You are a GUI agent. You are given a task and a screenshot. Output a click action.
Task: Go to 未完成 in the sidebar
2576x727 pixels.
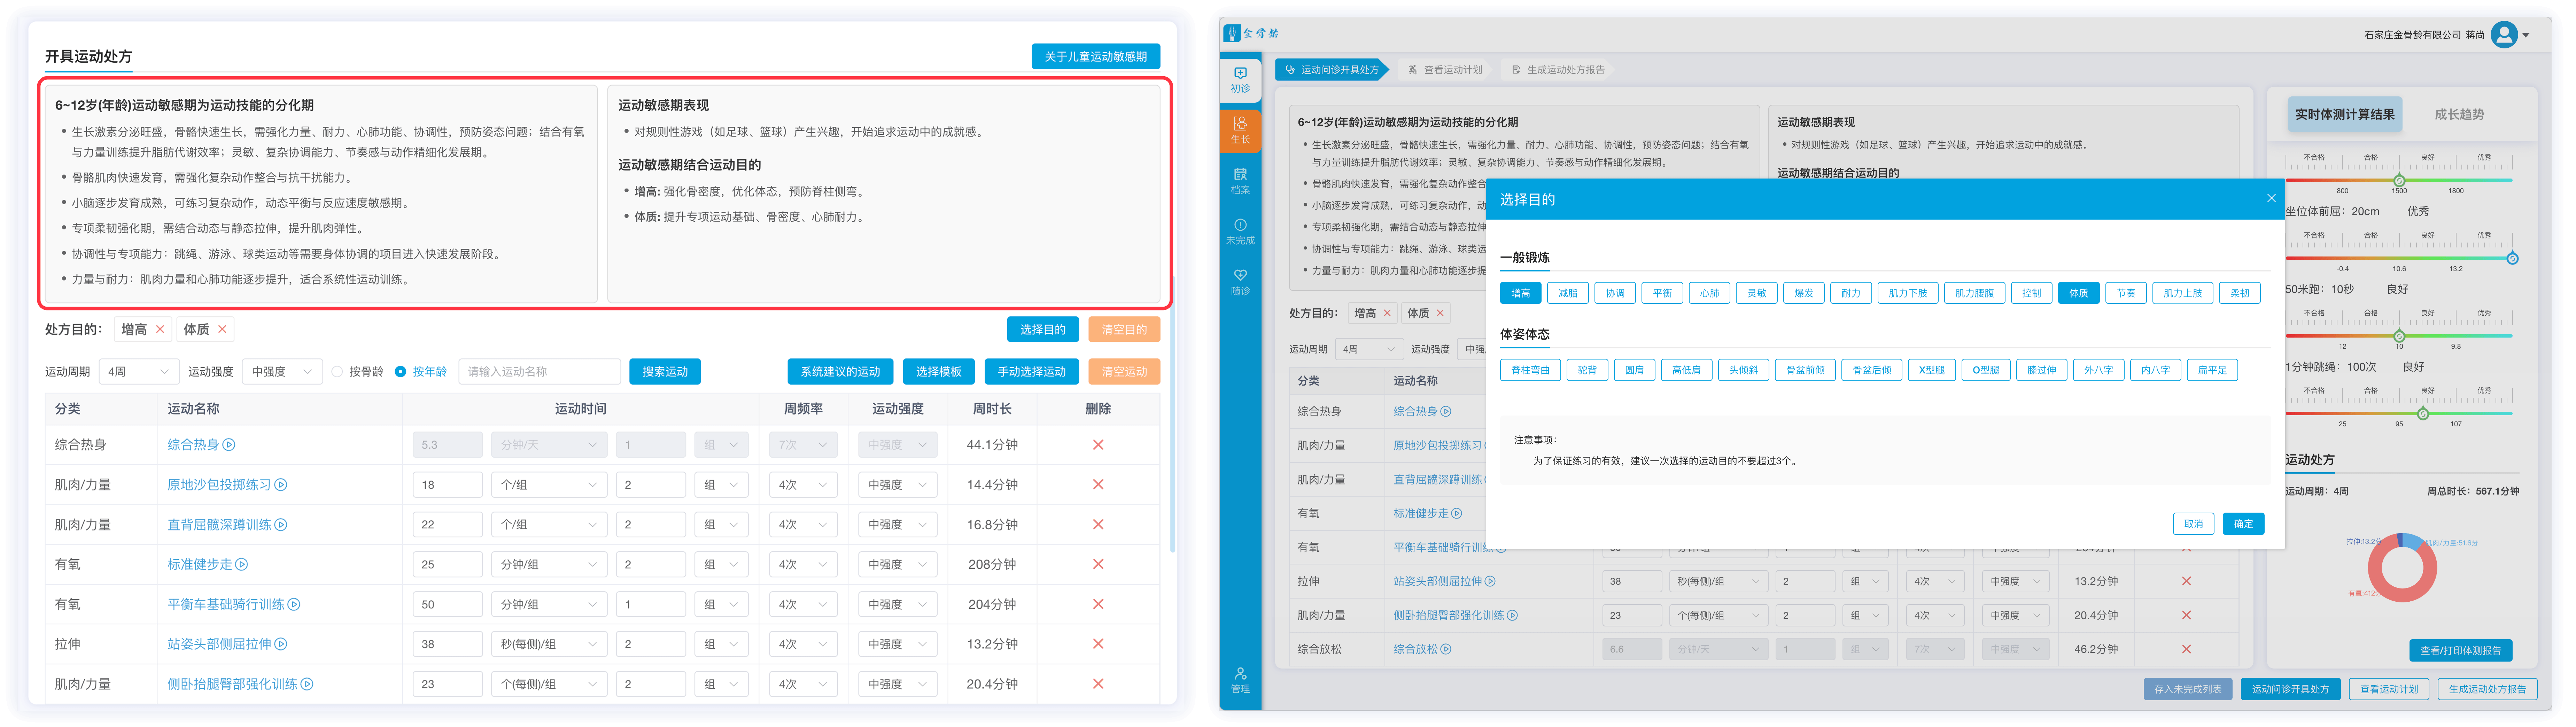1240,232
